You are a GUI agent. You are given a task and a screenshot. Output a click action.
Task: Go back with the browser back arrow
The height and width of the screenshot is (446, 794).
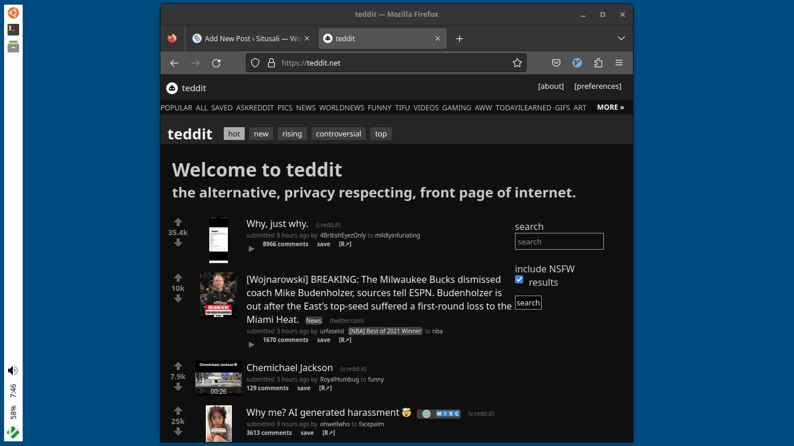(x=174, y=63)
